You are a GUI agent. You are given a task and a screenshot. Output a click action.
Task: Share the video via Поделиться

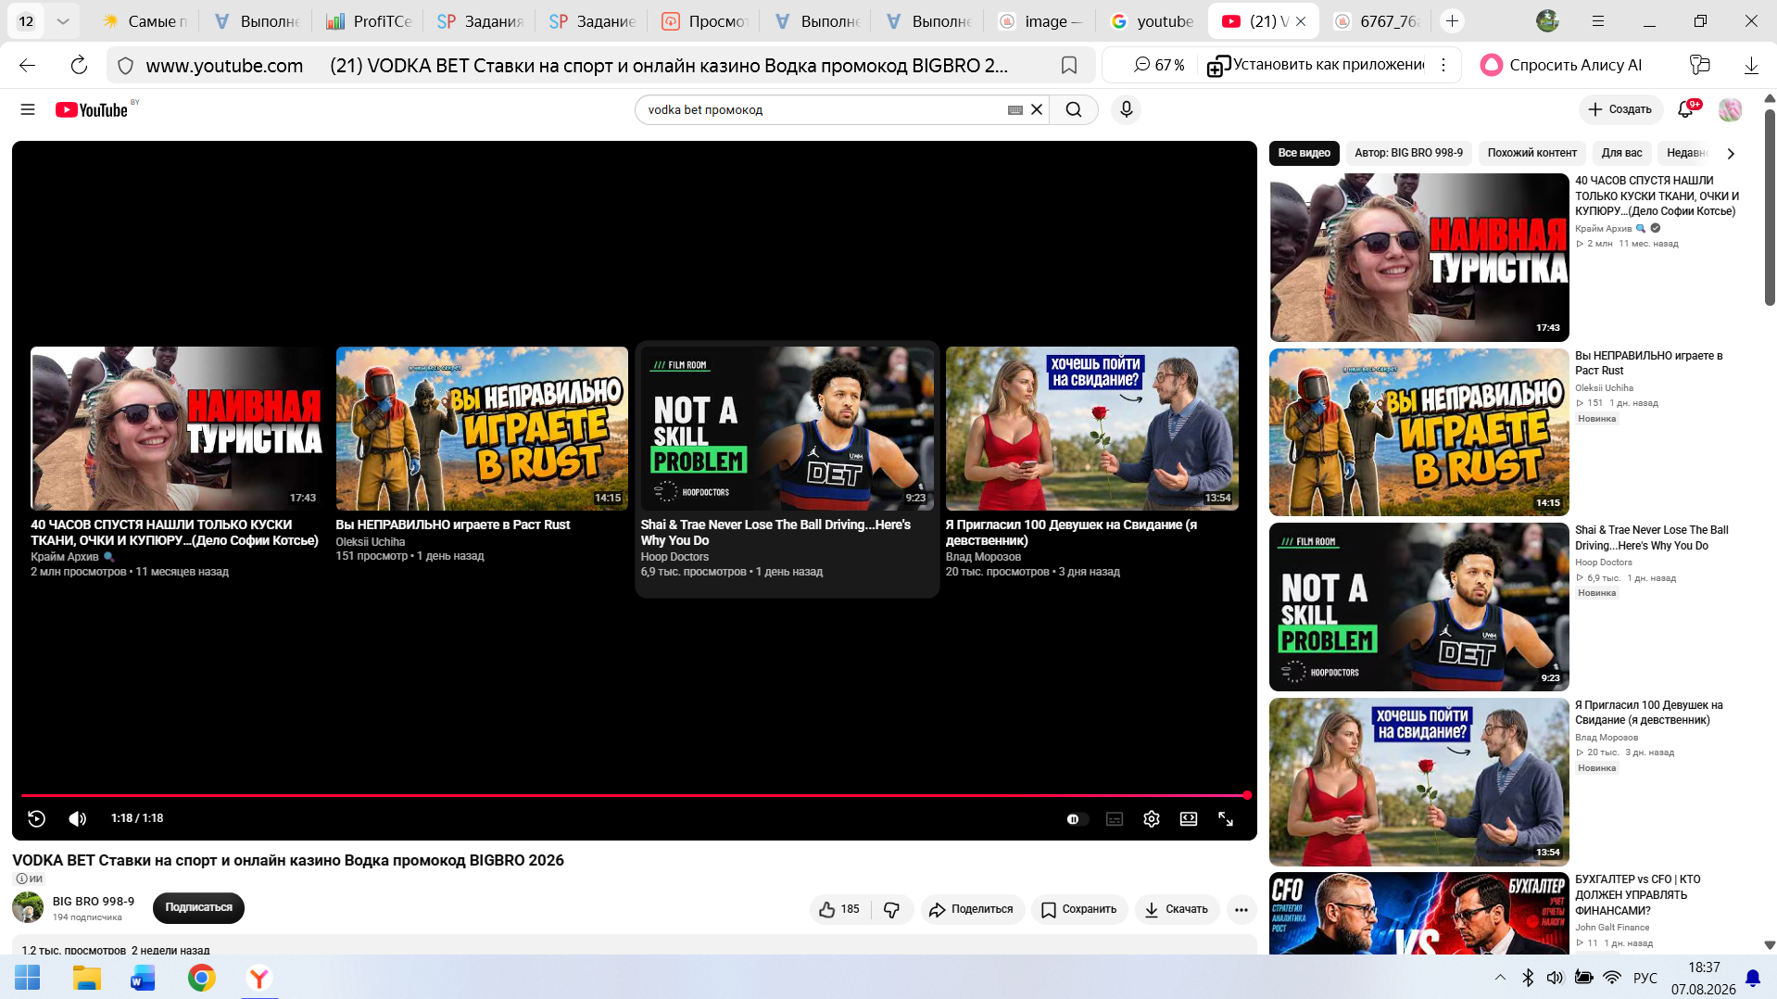(x=972, y=909)
